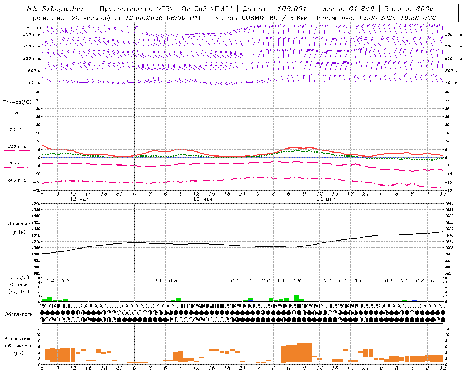Click the Td 2м legend label
464x371 pixels.
point(17,130)
